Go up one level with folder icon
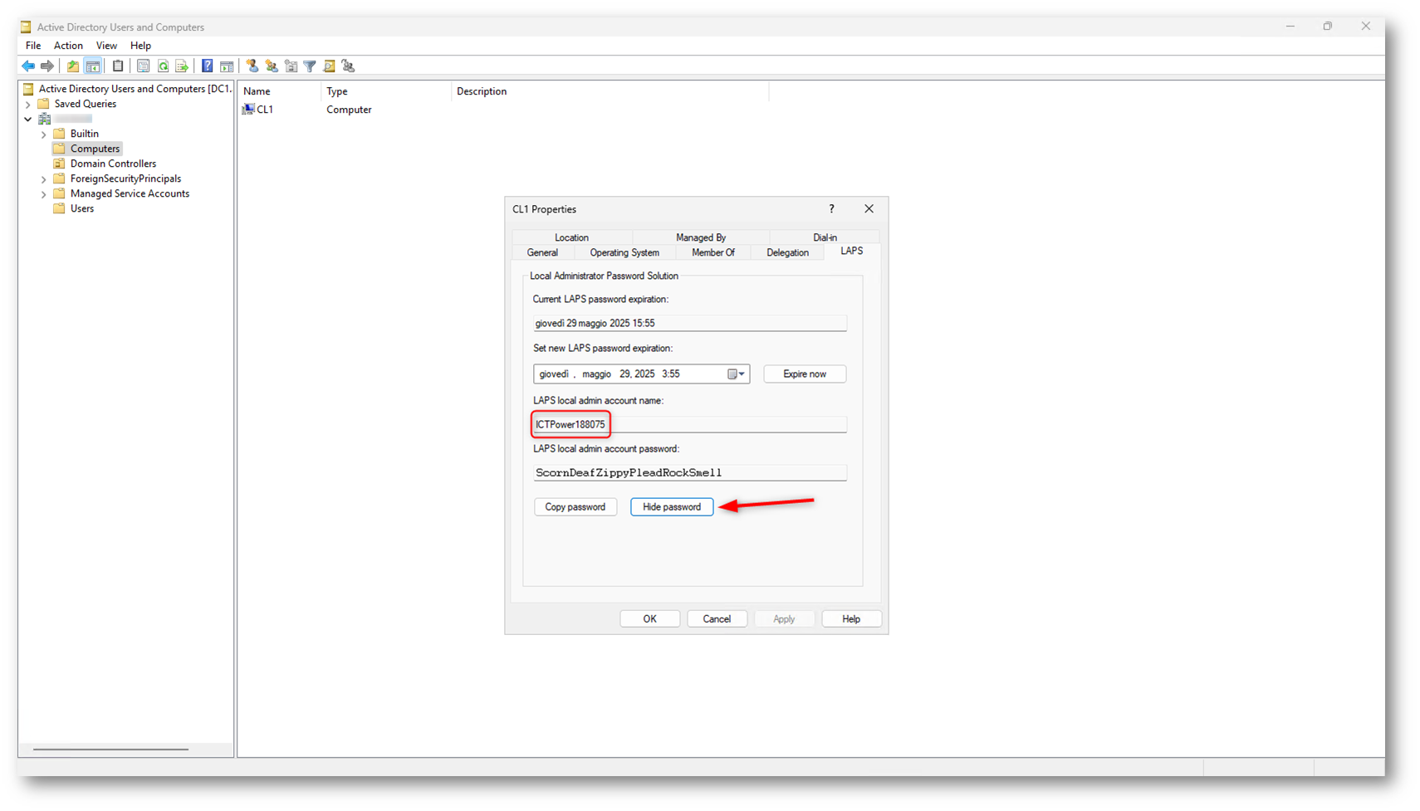The image size is (1420, 811). point(73,66)
